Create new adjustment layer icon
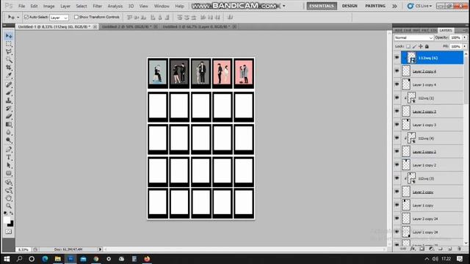Image resolution: width=470 pixels, height=264 pixels. [431, 249]
